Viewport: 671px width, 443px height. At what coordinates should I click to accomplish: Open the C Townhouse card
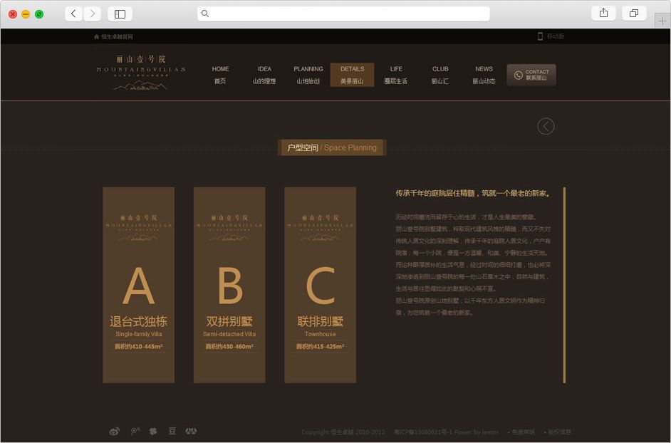coord(320,285)
